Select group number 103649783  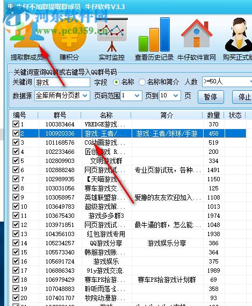(60, 207)
